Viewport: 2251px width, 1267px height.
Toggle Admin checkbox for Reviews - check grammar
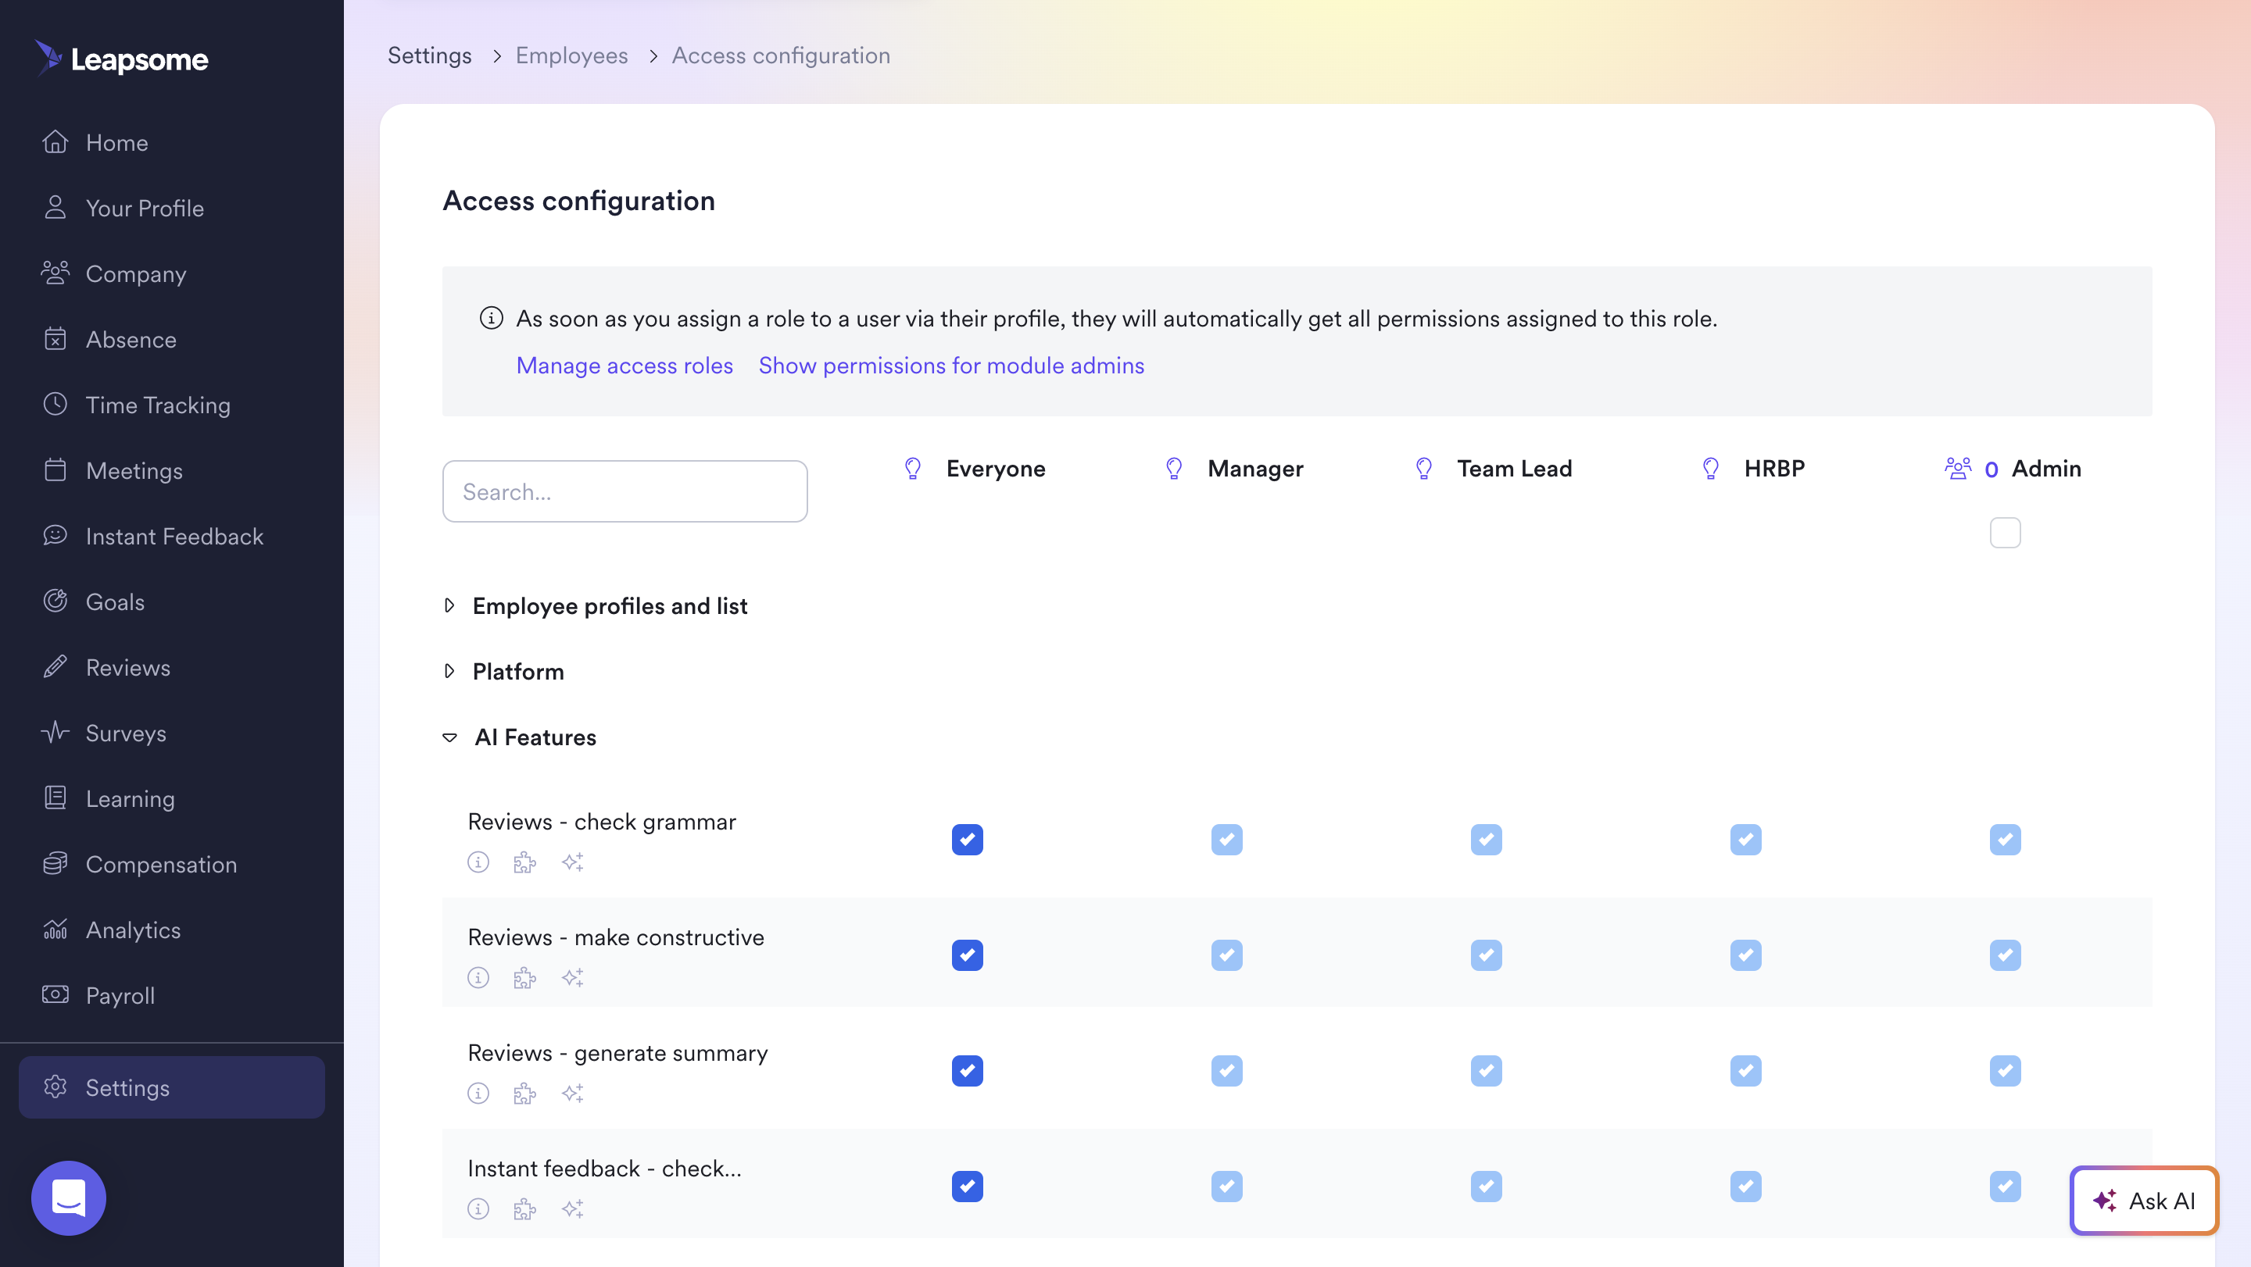pos(2006,840)
